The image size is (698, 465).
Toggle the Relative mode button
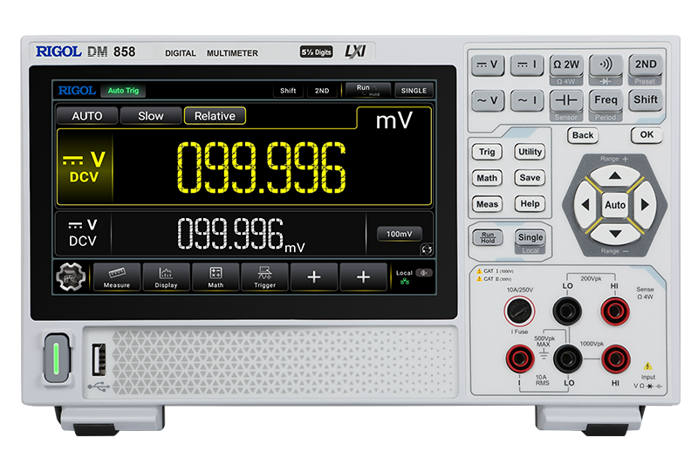[215, 116]
